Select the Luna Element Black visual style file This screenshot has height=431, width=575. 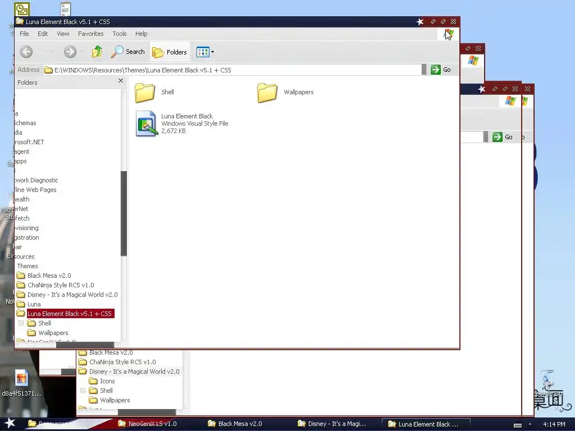pos(182,123)
